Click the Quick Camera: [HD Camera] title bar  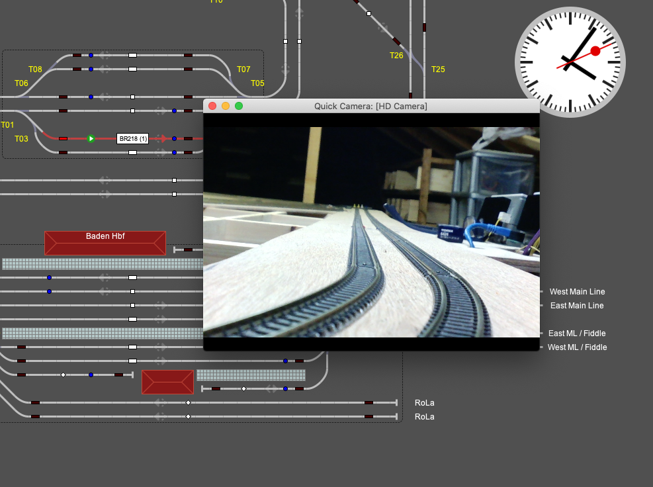point(371,106)
